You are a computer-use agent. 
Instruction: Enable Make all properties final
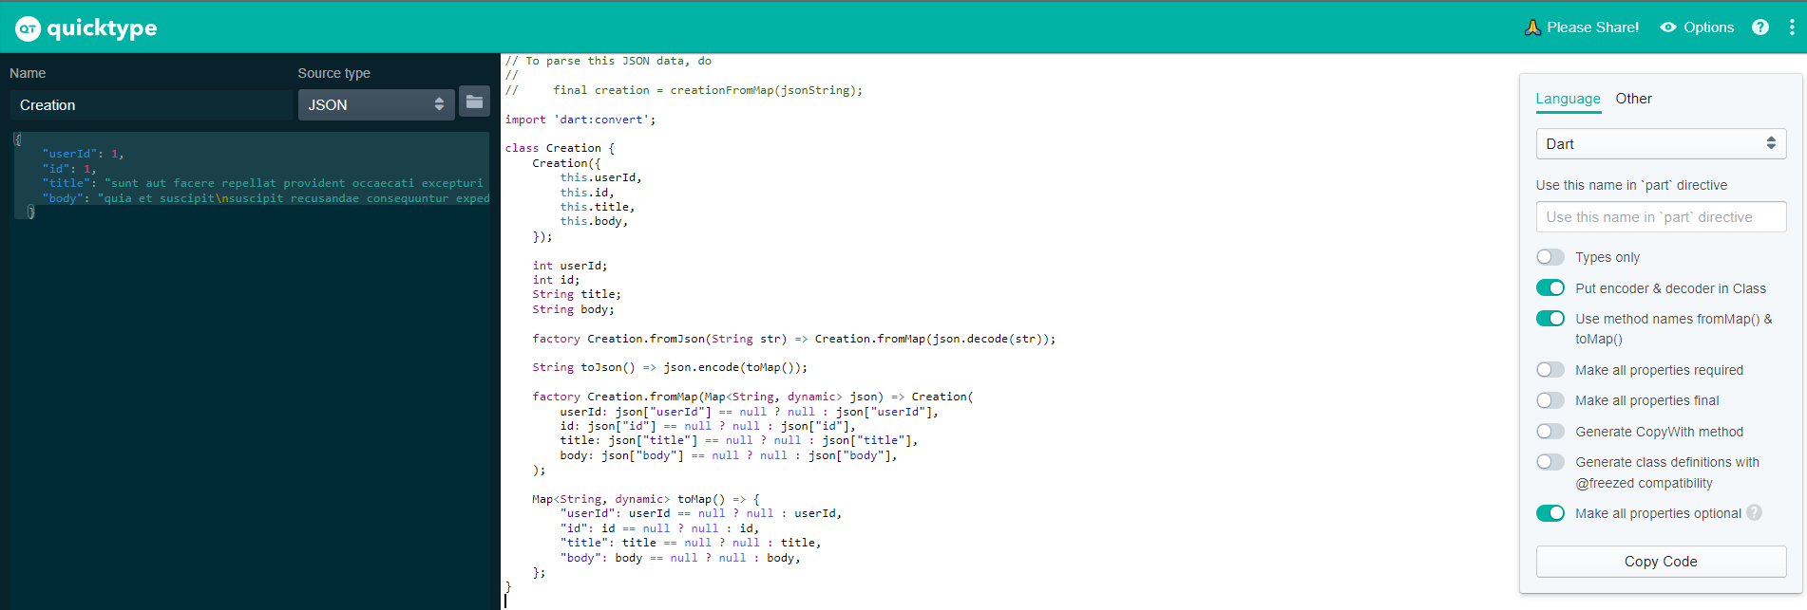tap(1550, 400)
